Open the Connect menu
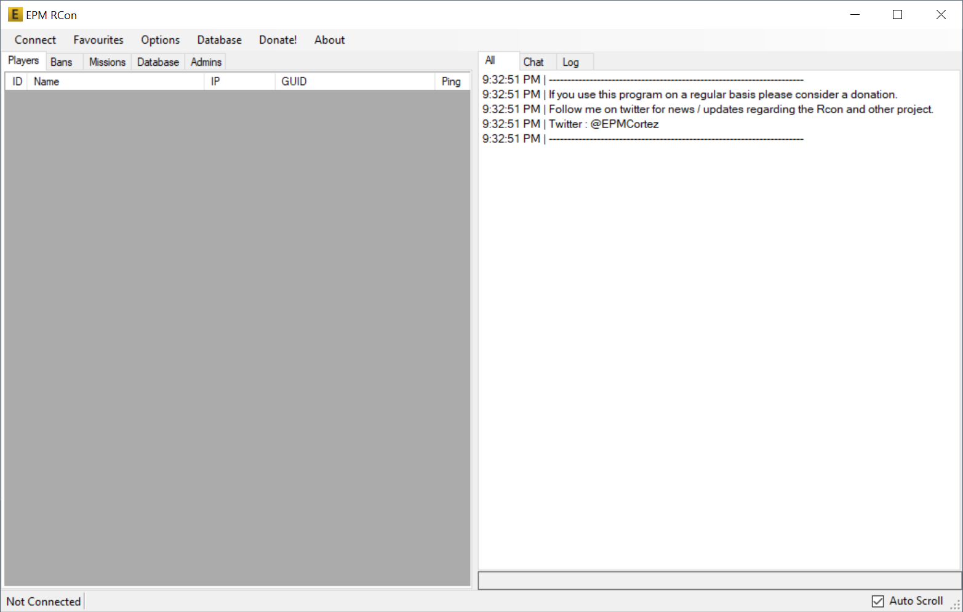The width and height of the screenshot is (963, 612). pos(35,40)
